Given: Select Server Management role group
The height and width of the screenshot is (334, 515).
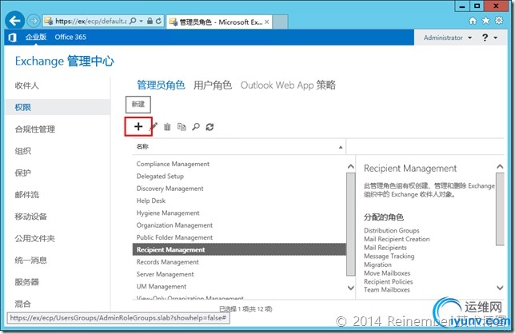Looking at the screenshot, I should [x=165, y=274].
